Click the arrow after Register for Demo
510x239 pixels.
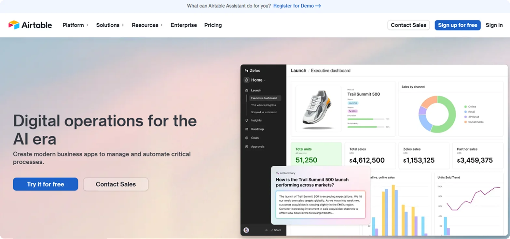click(318, 6)
